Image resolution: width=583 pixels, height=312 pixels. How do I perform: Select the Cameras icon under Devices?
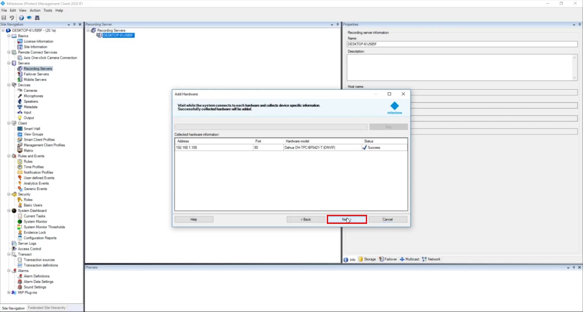click(20, 90)
